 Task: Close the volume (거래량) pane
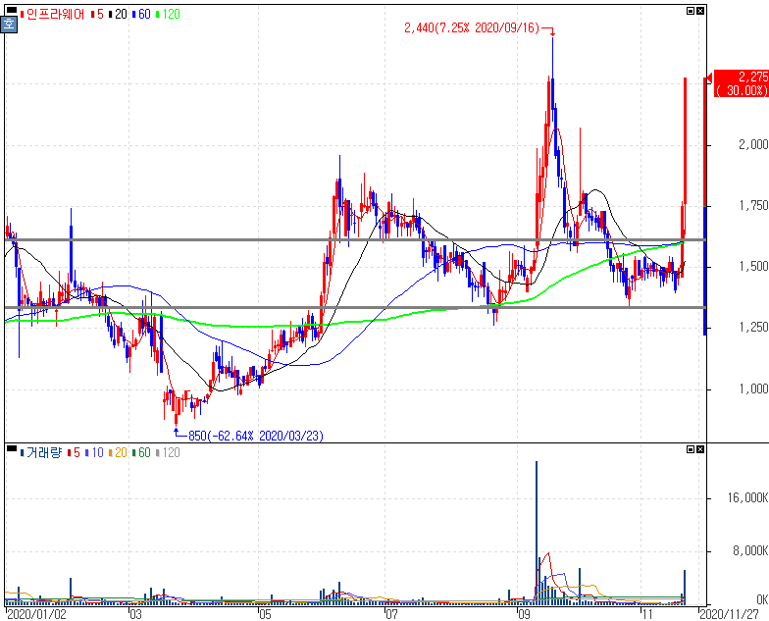pyautogui.click(x=700, y=449)
